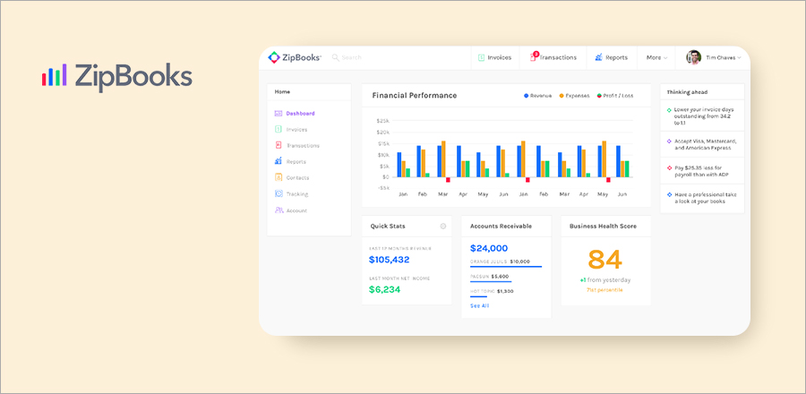Select Tracking in the sidebar
Image resolution: width=806 pixels, height=394 pixels.
[x=297, y=194]
